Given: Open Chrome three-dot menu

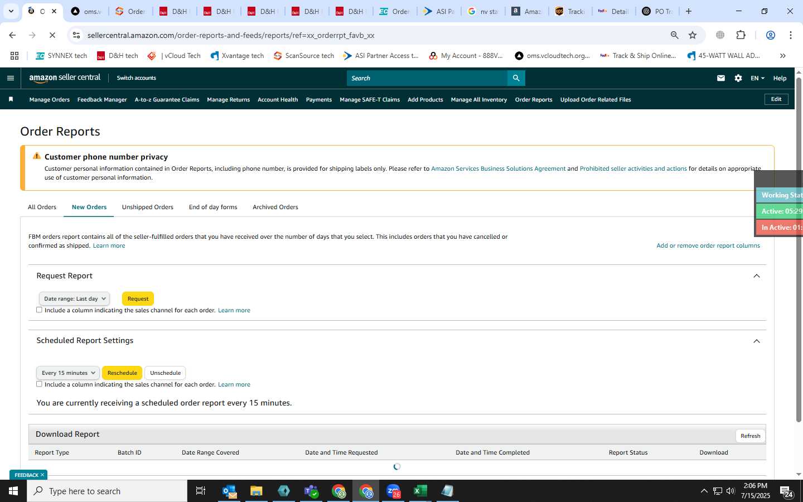Looking at the screenshot, I should click(791, 35).
